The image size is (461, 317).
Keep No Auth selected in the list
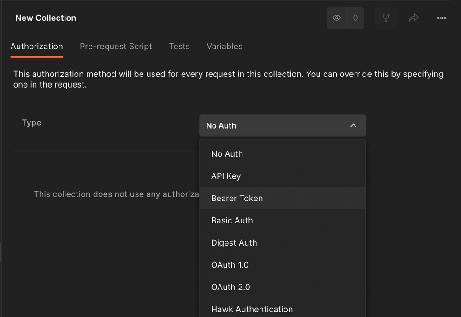tap(227, 154)
